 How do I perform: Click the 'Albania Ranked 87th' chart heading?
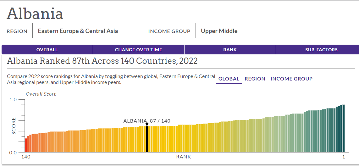(102, 61)
